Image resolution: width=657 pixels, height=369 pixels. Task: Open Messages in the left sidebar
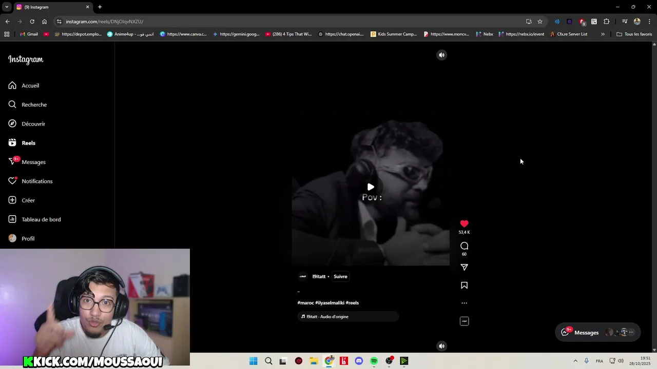pyautogui.click(x=27, y=162)
